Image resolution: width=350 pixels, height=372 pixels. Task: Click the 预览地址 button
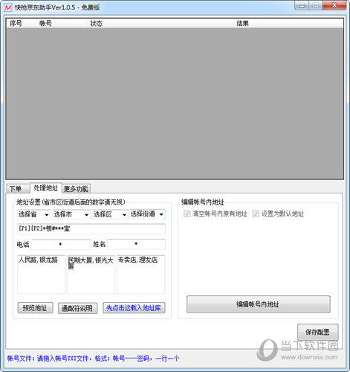[x=35, y=308]
